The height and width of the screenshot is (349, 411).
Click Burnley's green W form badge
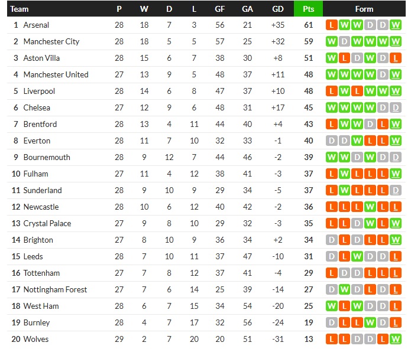(x=370, y=323)
